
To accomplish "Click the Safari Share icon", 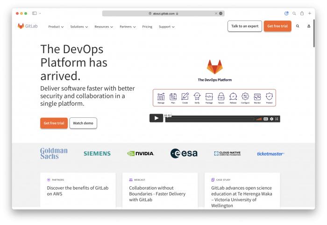I will pos(302,14).
